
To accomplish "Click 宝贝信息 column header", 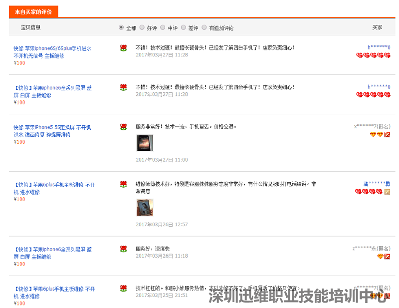I will click(x=30, y=27).
